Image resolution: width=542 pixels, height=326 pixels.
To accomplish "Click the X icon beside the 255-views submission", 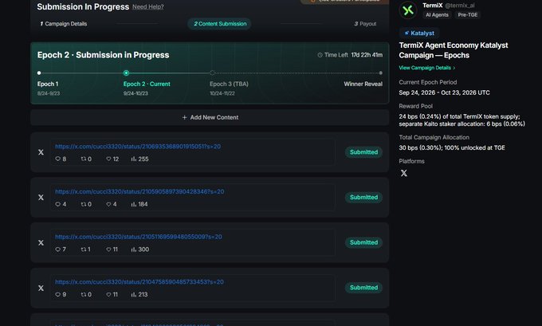I will tap(41, 152).
